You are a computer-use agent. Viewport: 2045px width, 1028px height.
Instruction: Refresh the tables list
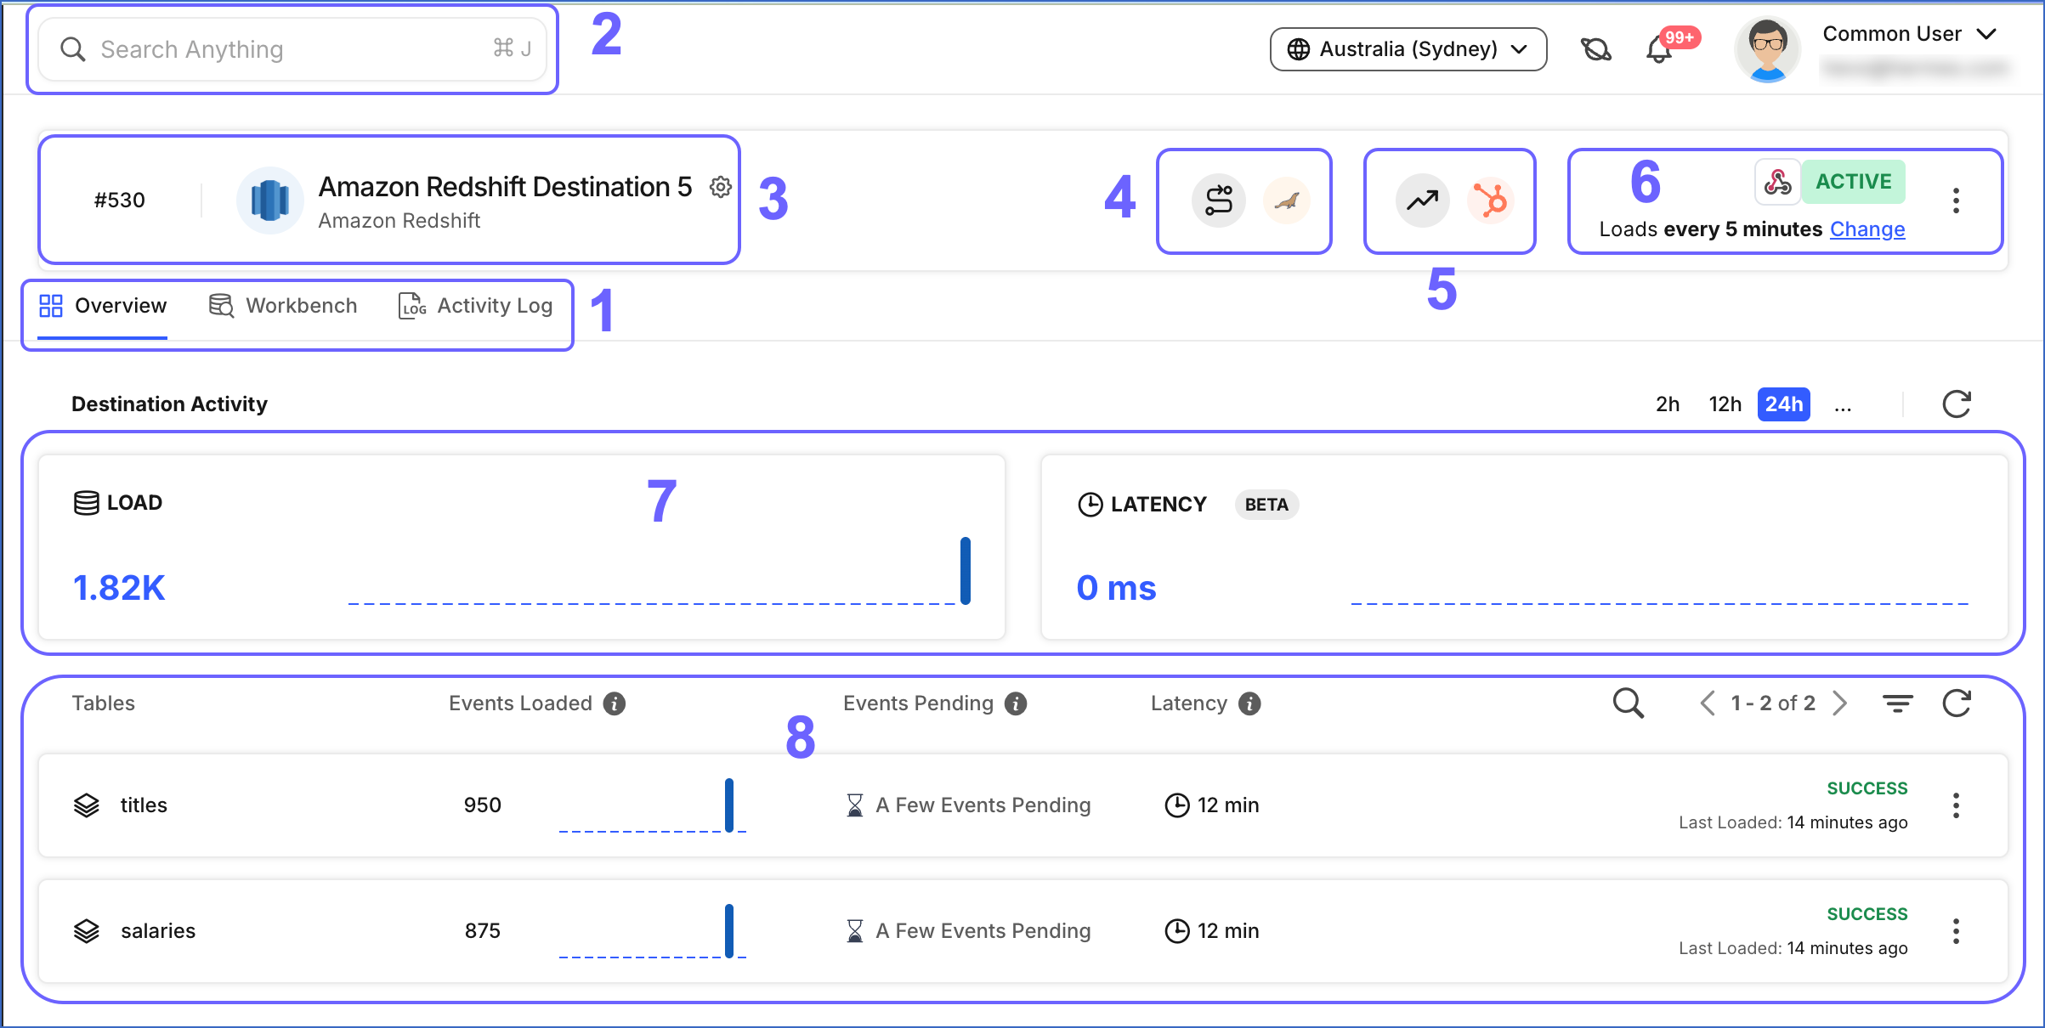pyautogui.click(x=1957, y=703)
